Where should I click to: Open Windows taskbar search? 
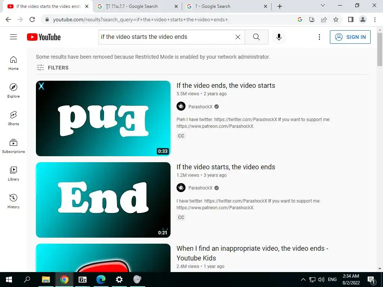(27, 280)
